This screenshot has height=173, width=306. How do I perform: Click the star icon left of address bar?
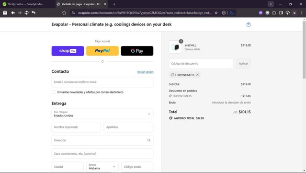(64, 12)
